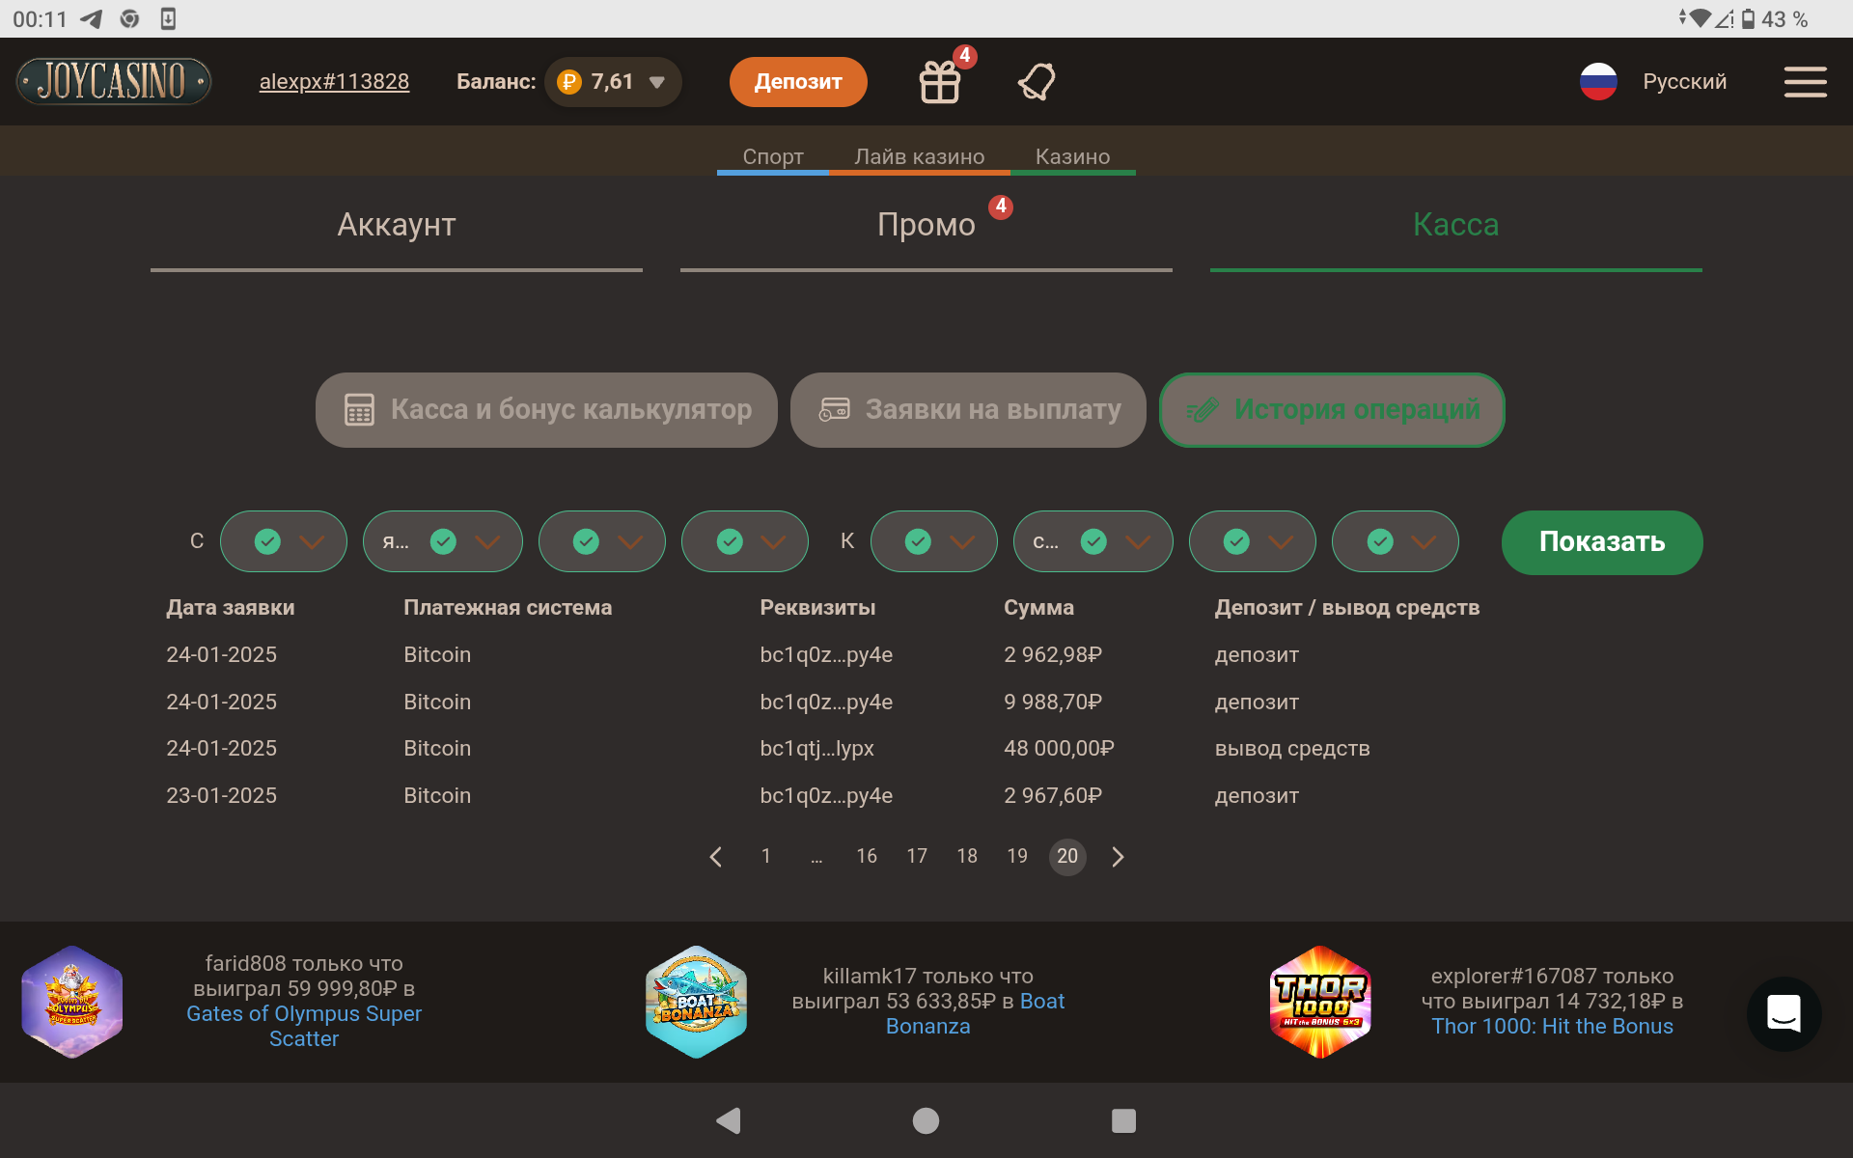Open the Промо tab
1853x1158 pixels.
pyautogui.click(x=926, y=225)
